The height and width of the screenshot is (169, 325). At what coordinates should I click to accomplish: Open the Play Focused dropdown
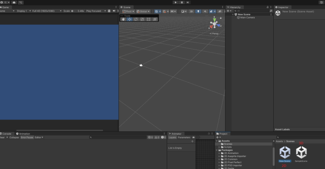pyautogui.click(x=96, y=11)
